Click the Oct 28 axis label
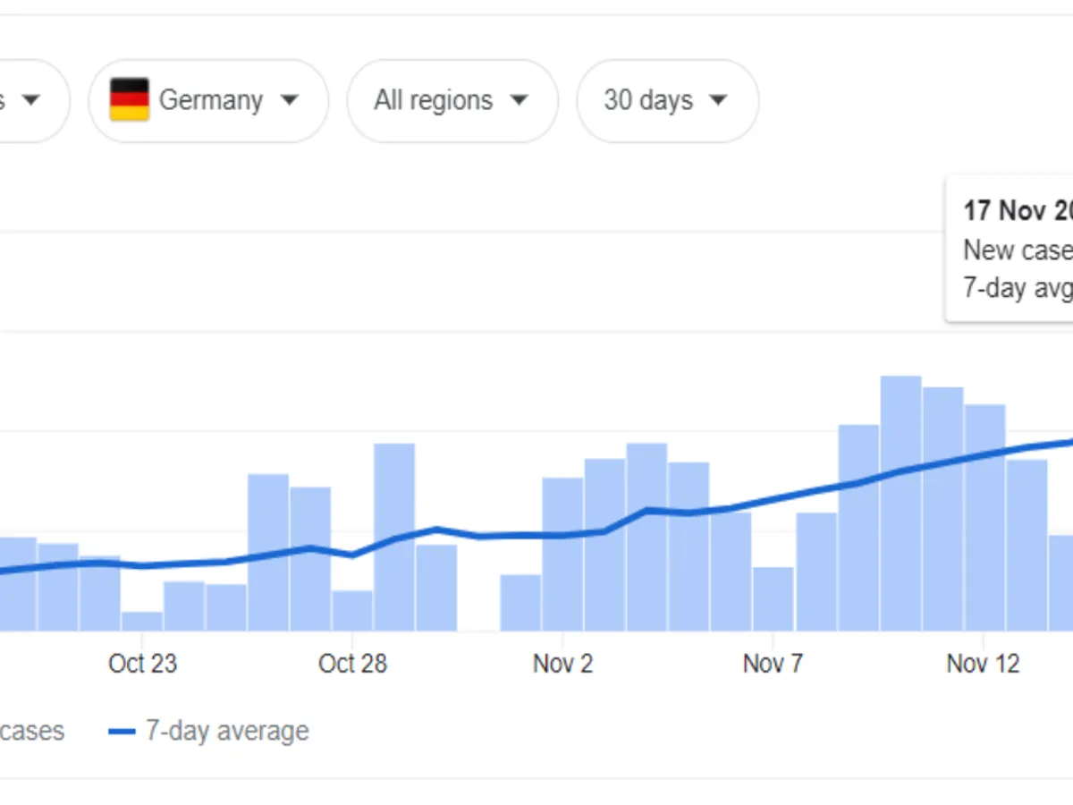Image resolution: width=1073 pixels, height=805 pixels. click(352, 664)
